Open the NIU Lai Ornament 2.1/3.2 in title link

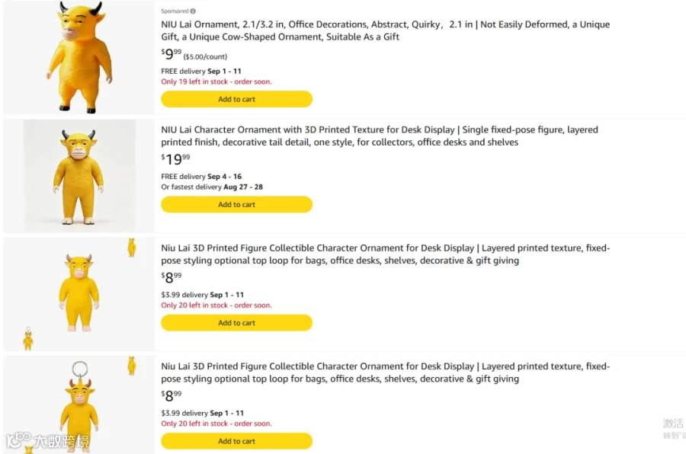385,30
